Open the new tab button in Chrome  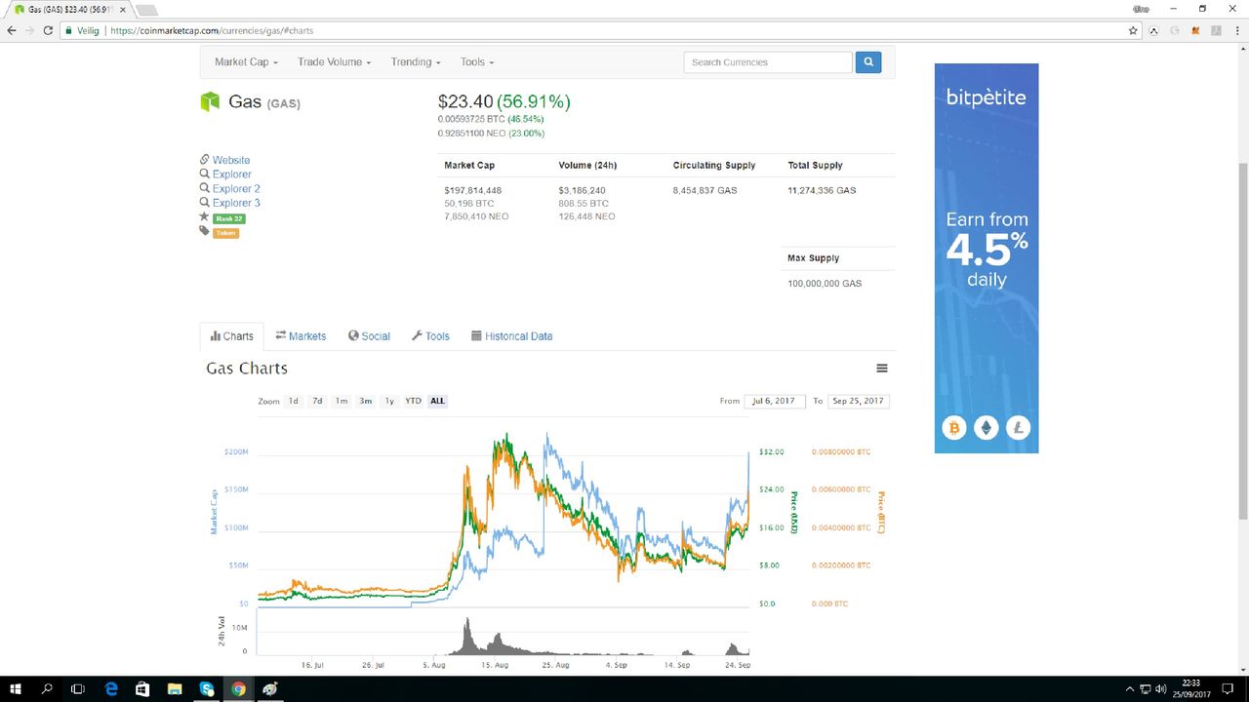coord(146,10)
